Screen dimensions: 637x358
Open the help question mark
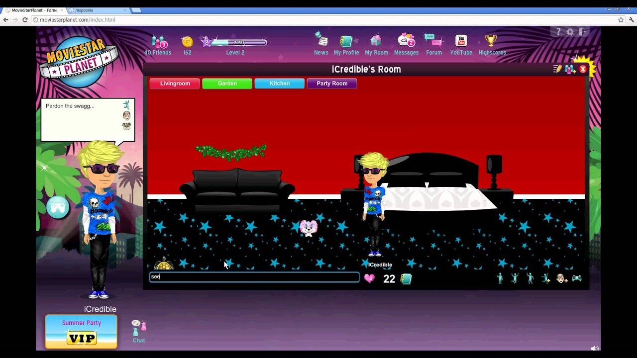(x=558, y=32)
